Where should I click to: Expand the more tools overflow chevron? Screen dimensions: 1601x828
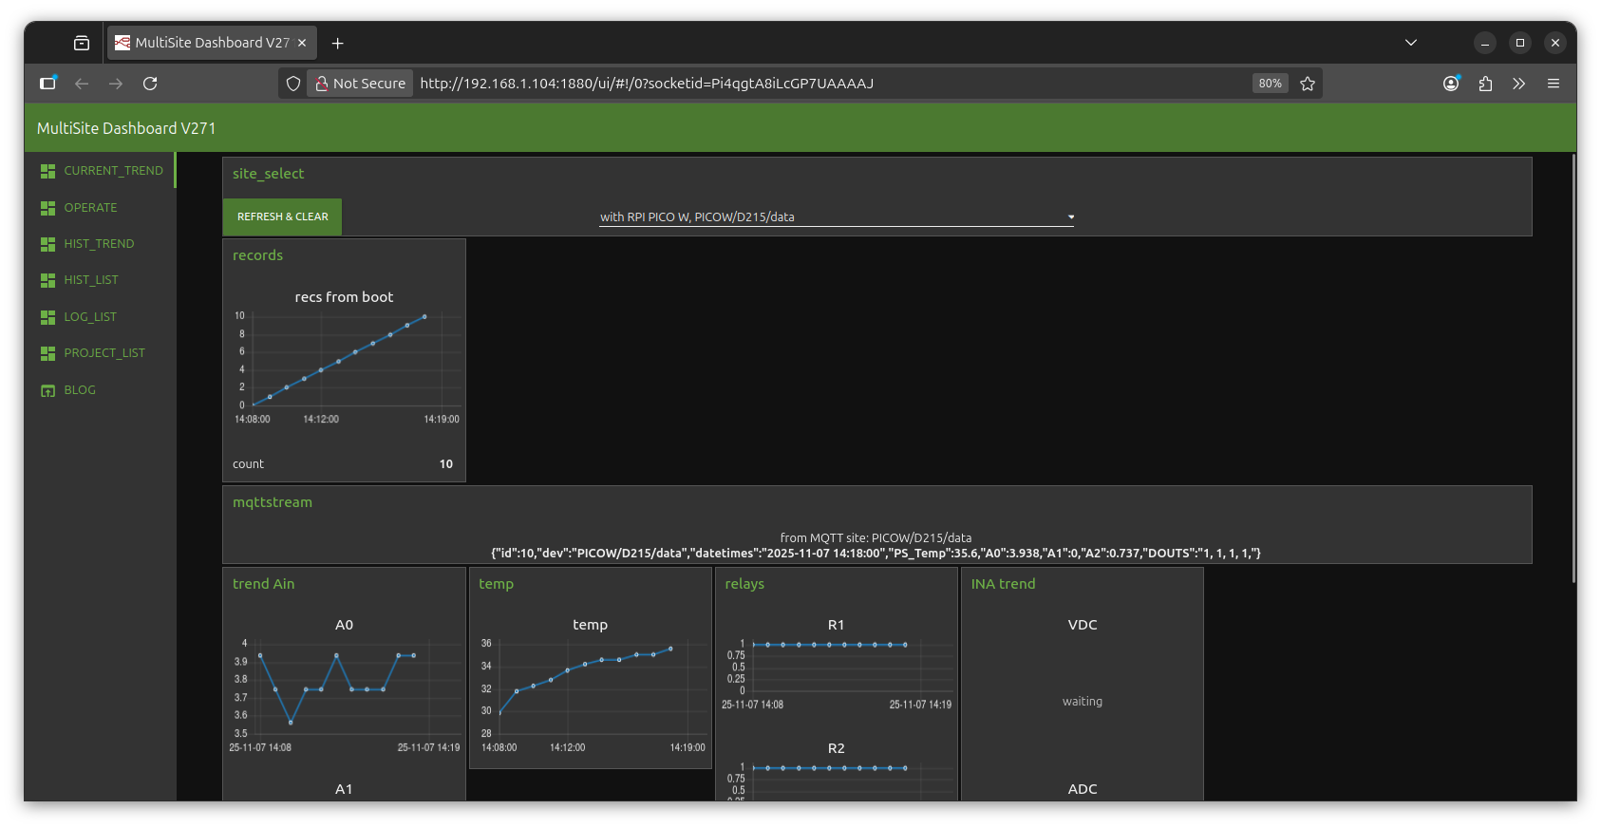[x=1519, y=84]
